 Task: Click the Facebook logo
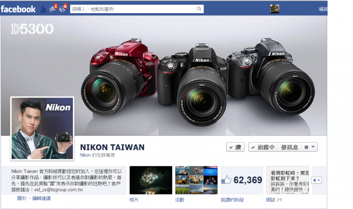tap(18, 9)
